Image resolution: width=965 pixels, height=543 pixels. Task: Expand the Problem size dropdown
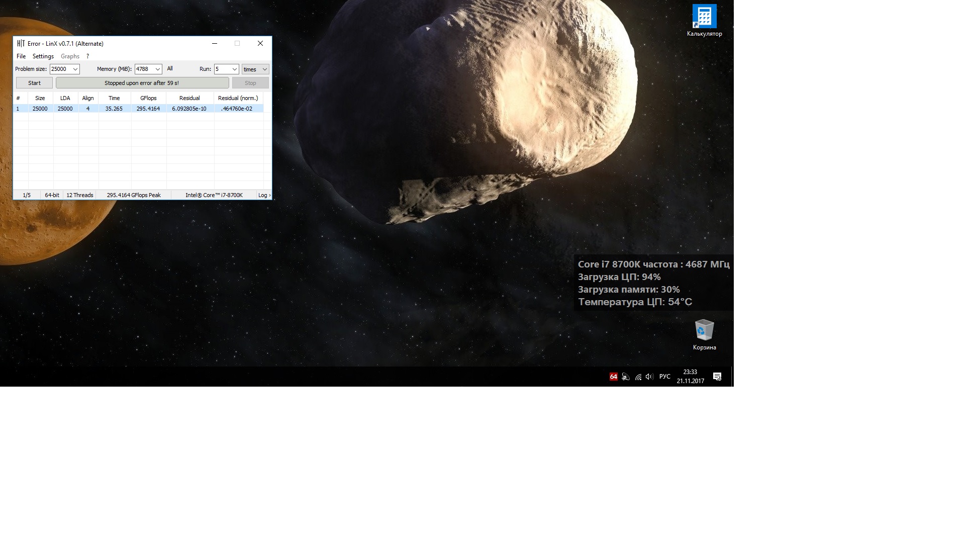75,69
